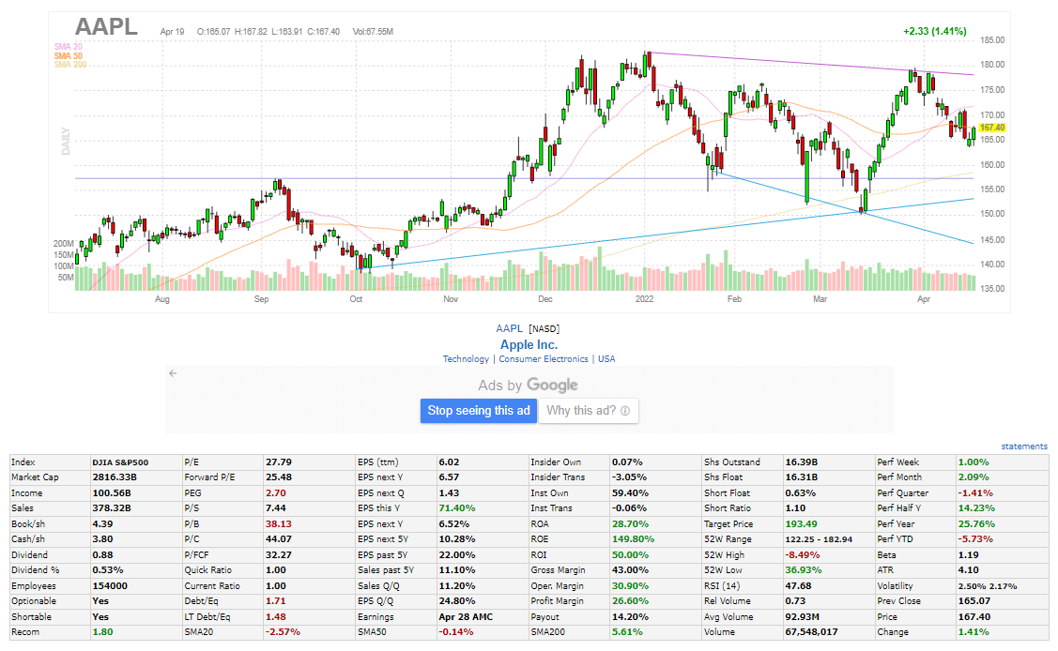Click the Forward P/E label

pyautogui.click(x=210, y=477)
